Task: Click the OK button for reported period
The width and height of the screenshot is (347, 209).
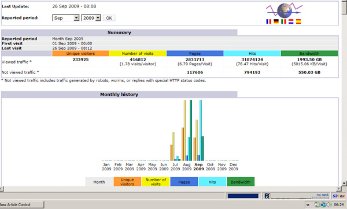Action: coord(109,18)
